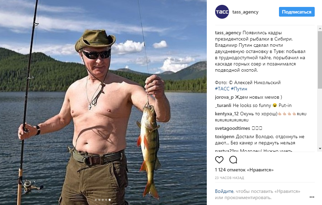Open jorova_p commenter profile
The width and height of the screenshot is (322, 205).
point(224,97)
